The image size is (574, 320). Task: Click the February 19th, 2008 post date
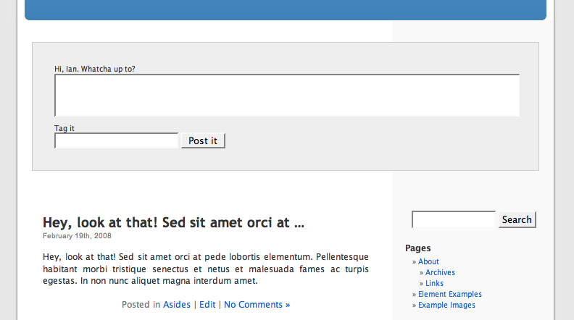click(x=77, y=235)
